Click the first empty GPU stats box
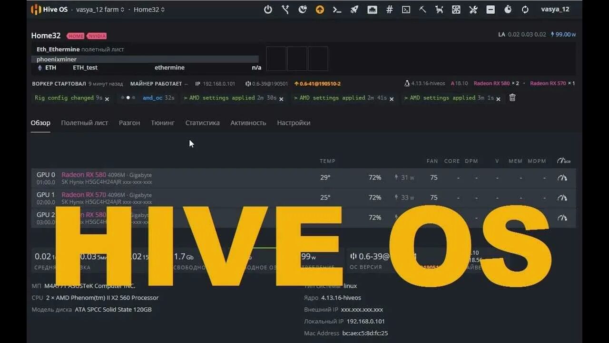This screenshot has height=343, width=609. coord(276,59)
